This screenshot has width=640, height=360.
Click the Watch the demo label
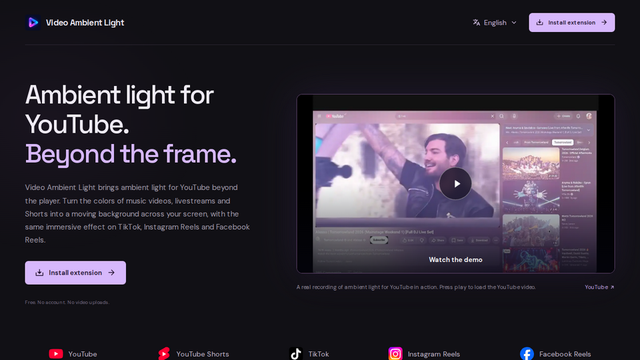[455, 259]
